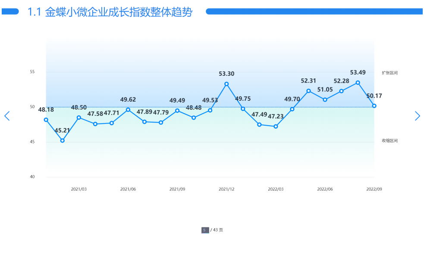Click the 45.21 lowest data point
This screenshot has width=424, height=260.
(x=63, y=141)
